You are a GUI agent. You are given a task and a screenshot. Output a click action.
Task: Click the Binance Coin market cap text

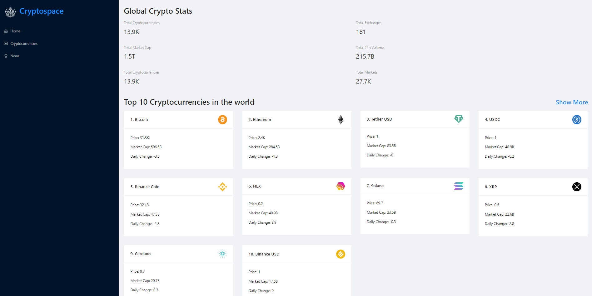[x=145, y=214]
